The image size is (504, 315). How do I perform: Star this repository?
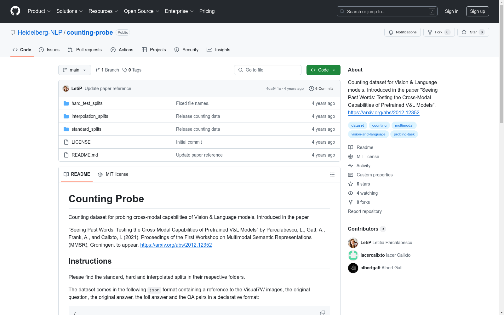473,32
